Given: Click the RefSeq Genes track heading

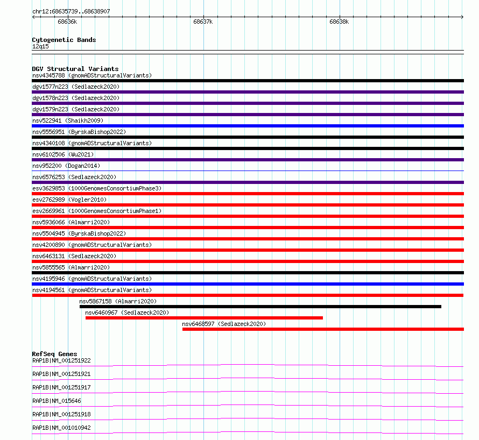Looking at the screenshot, I should (54, 354).
